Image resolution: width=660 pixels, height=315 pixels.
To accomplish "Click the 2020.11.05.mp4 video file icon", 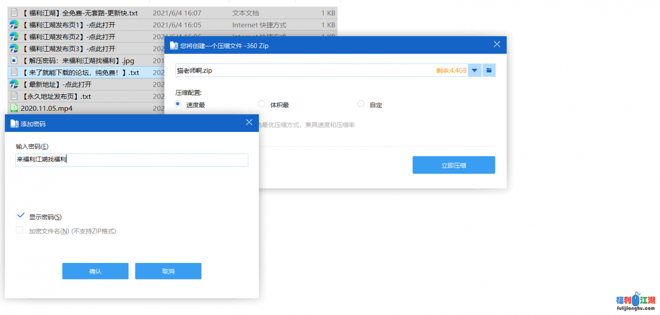I will (x=14, y=108).
